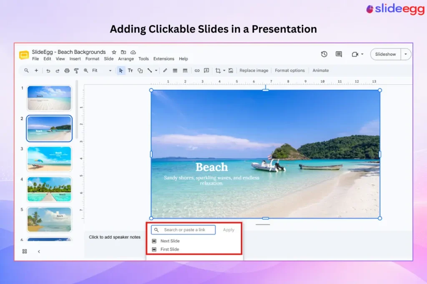This screenshot has width=427, height=284.
Task: Click the filmstrip vertical scrollbar
Action: (77, 110)
